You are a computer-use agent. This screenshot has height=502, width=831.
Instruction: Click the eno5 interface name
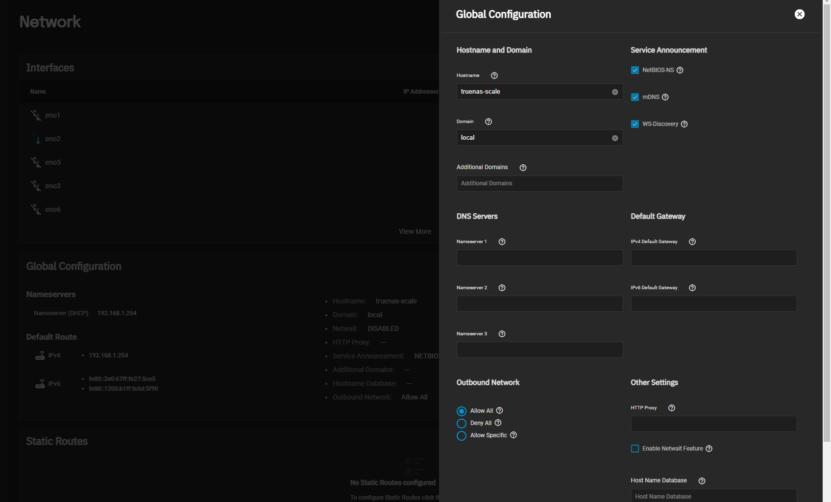coord(53,162)
